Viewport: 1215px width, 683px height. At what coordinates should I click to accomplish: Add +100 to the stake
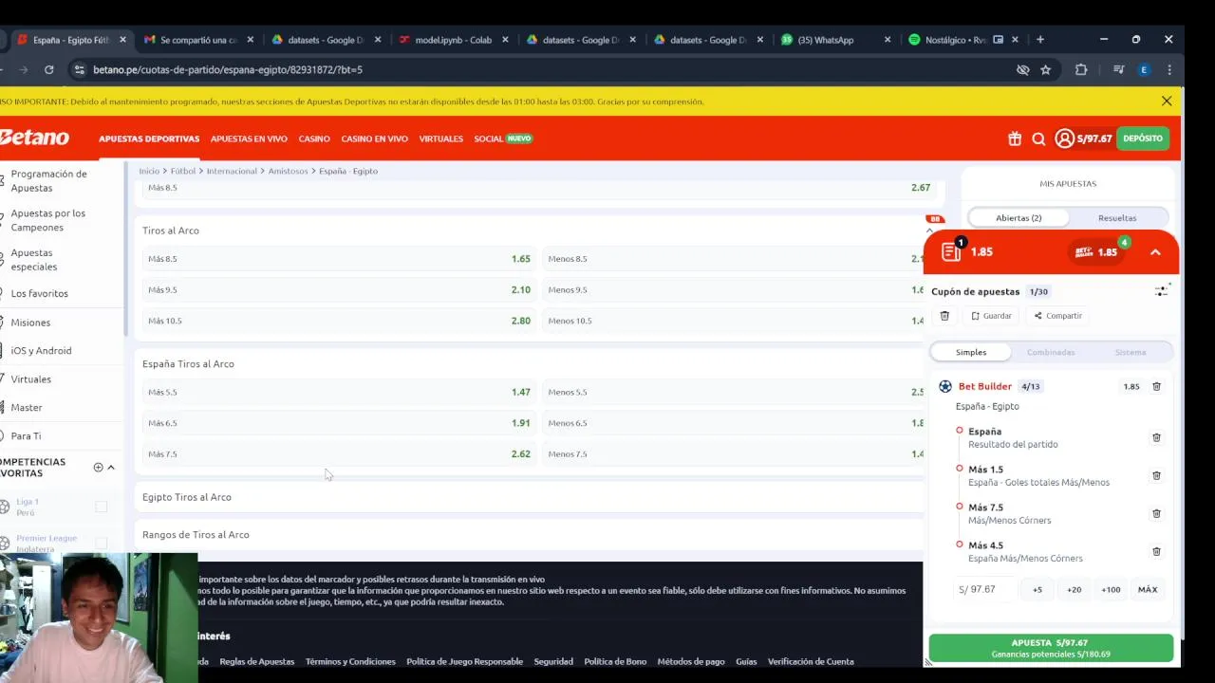pyautogui.click(x=1111, y=589)
